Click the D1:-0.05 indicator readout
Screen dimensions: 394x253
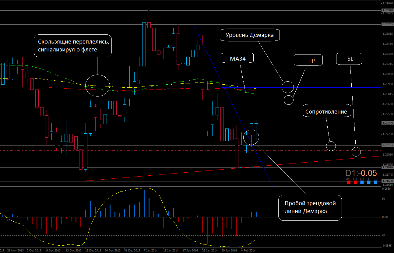(x=361, y=173)
